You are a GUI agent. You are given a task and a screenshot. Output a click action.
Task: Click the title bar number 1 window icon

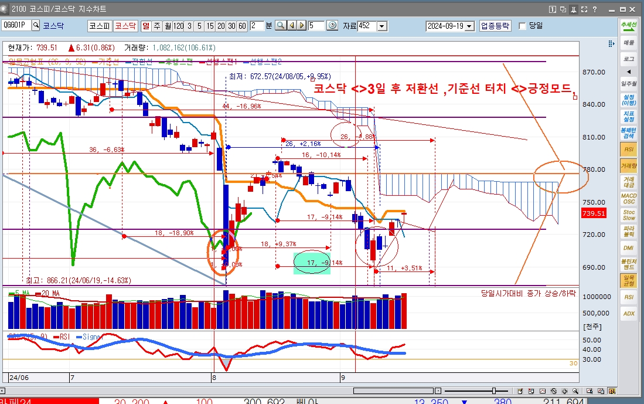point(553,9)
